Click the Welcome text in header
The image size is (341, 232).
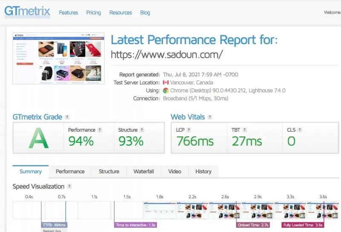(332, 13)
